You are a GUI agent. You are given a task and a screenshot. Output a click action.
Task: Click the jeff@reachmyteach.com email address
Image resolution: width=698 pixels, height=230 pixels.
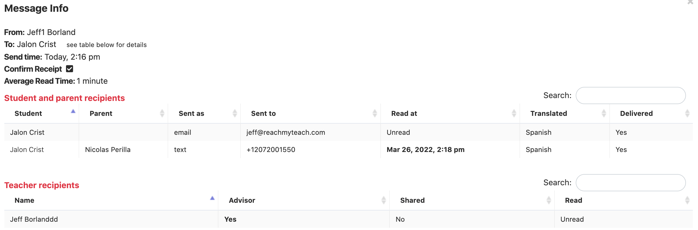tap(286, 132)
